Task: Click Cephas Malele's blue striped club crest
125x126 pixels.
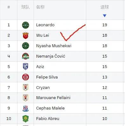Action: tap(26, 108)
